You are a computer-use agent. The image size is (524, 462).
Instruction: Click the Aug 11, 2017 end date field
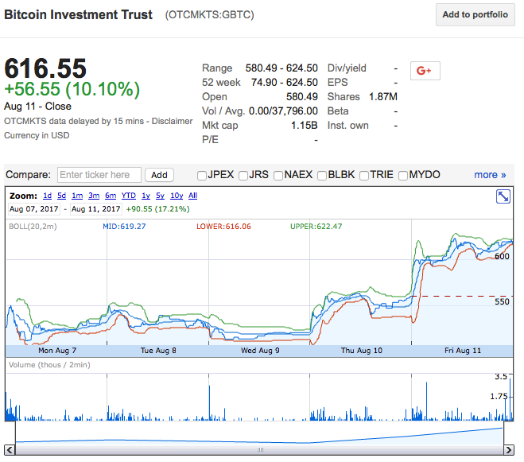(x=95, y=209)
